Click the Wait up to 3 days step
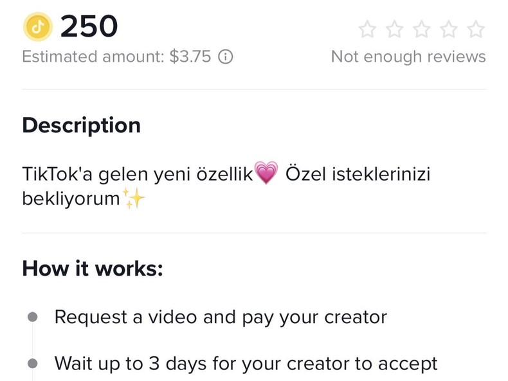This screenshot has height=381, width=508. 246,364
